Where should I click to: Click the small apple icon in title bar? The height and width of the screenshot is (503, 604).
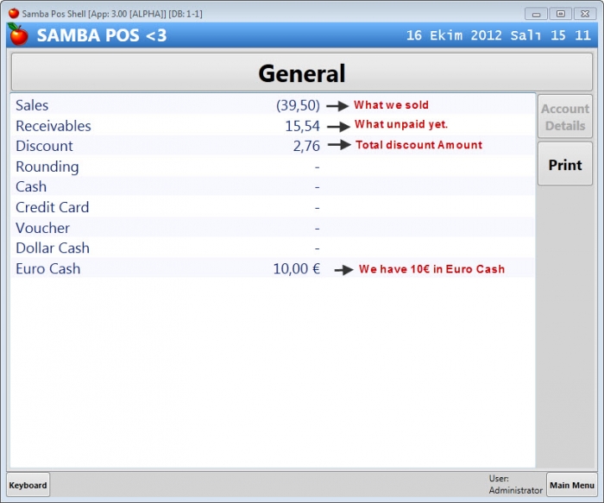pos(14,14)
